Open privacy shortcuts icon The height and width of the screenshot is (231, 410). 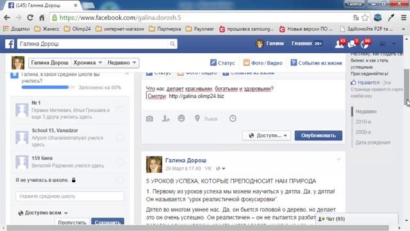(383, 44)
